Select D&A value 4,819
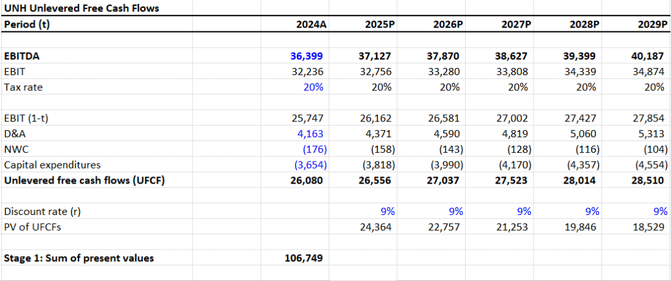This screenshot has height=281, width=671. click(x=516, y=134)
